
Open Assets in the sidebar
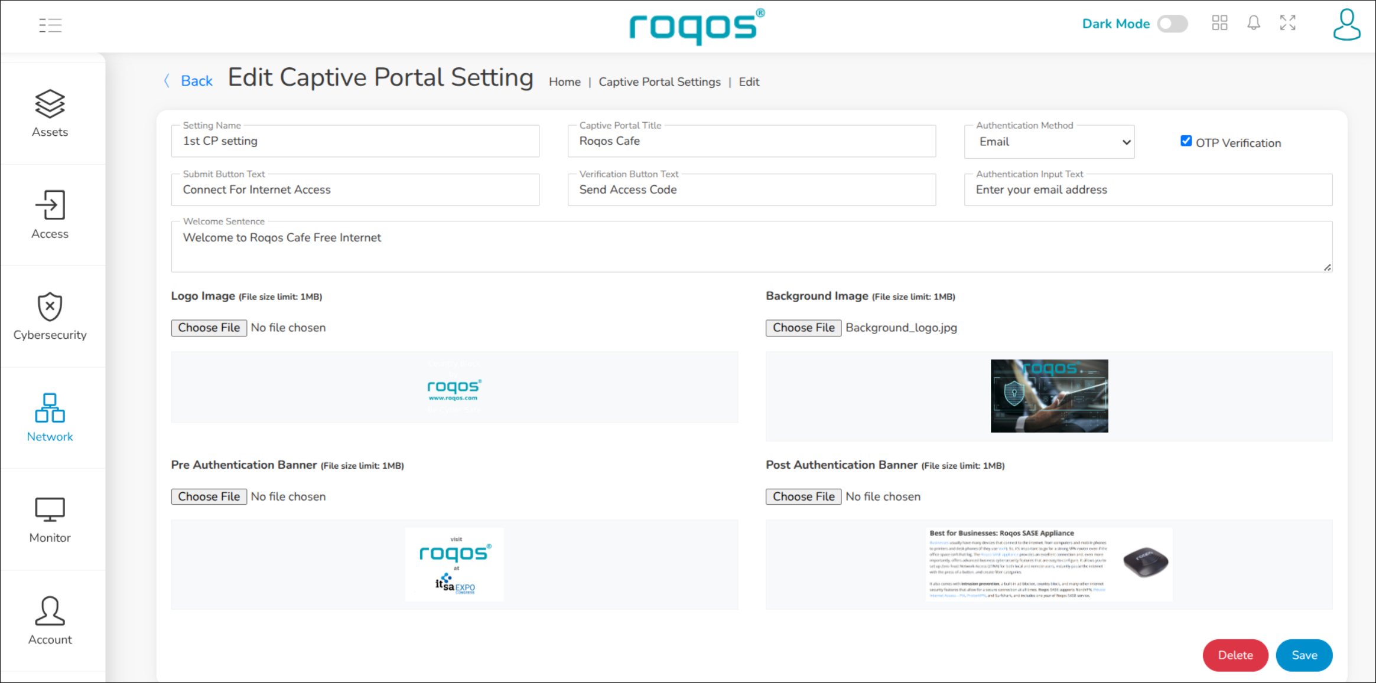(x=50, y=114)
